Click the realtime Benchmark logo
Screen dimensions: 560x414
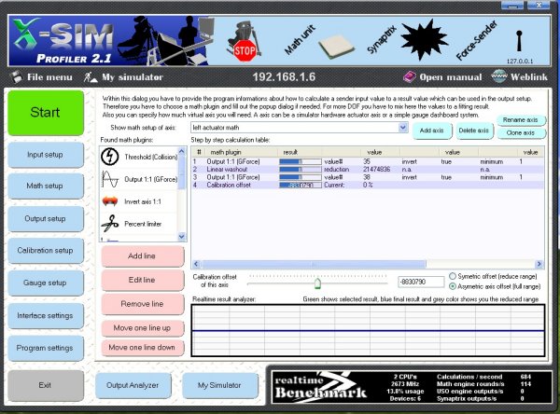(320, 387)
